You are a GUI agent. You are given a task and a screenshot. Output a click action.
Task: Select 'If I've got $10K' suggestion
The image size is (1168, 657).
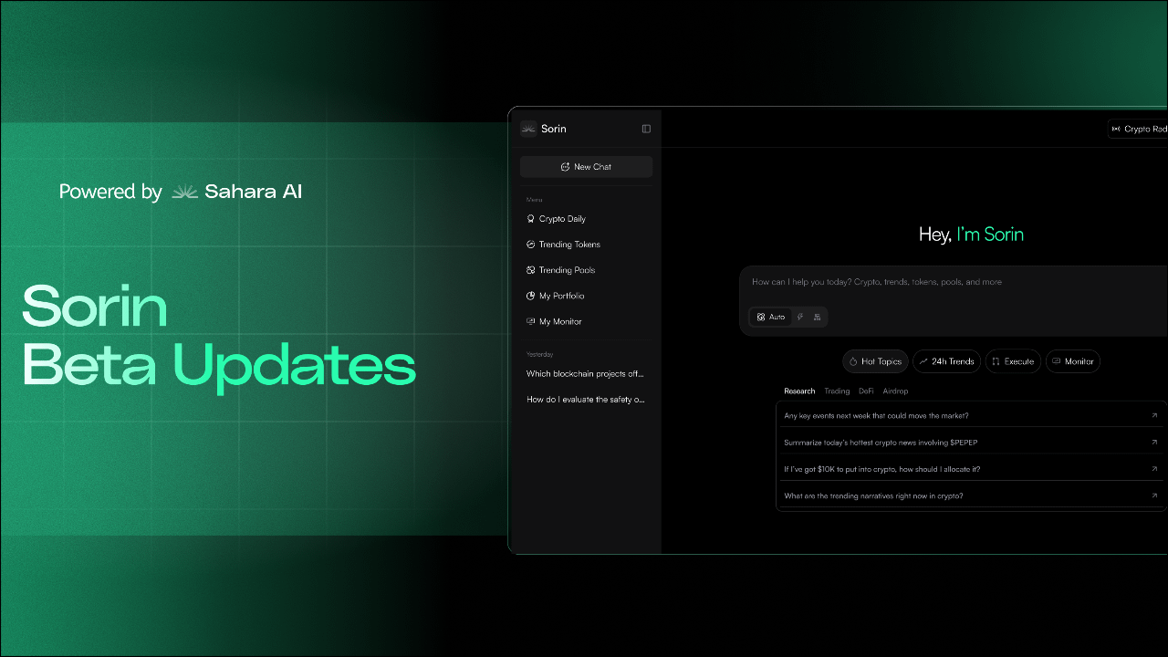tap(972, 469)
